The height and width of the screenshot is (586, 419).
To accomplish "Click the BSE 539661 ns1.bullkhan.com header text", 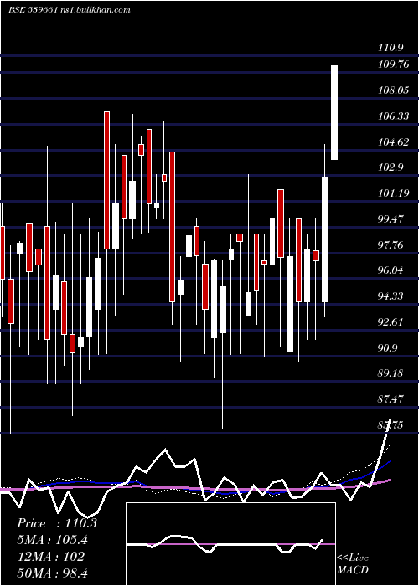I will pos(70,10).
